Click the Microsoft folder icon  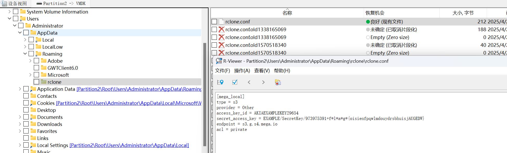pos(44,75)
